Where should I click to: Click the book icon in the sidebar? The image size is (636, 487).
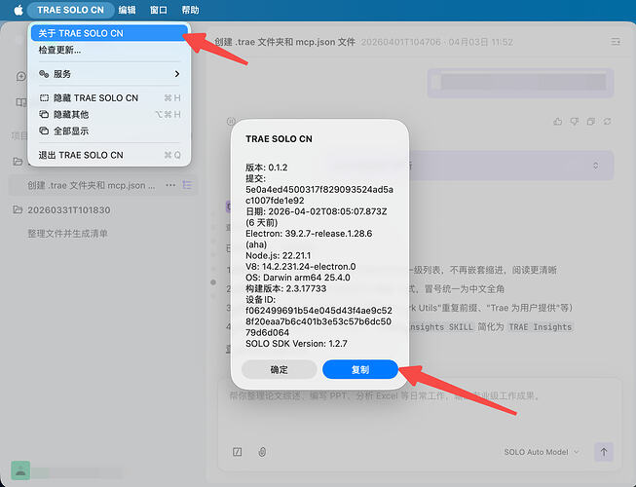click(20, 102)
